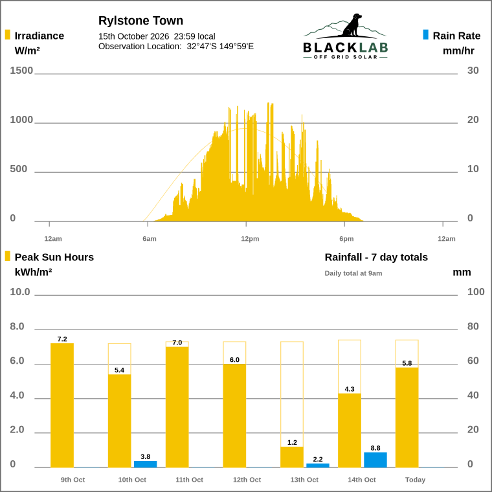Click the 2.2 mm rainfall bar
The image size is (492, 492).
pyautogui.click(x=318, y=465)
